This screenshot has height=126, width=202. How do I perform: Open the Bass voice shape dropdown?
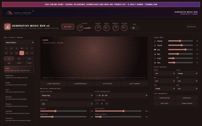[x=187, y=81]
